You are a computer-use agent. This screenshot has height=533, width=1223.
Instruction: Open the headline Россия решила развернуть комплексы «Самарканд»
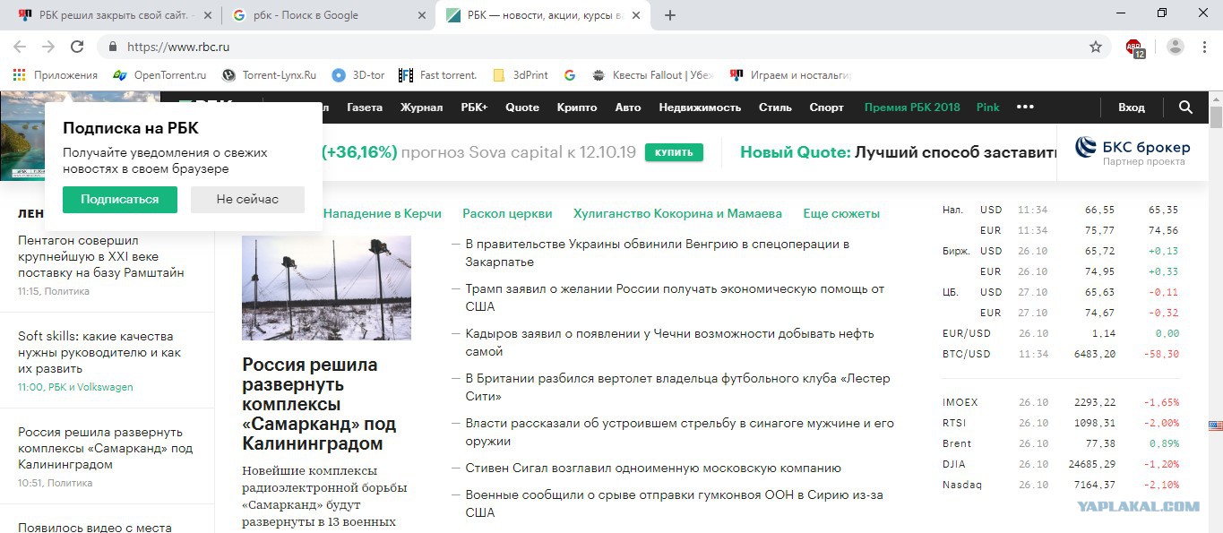coord(319,404)
